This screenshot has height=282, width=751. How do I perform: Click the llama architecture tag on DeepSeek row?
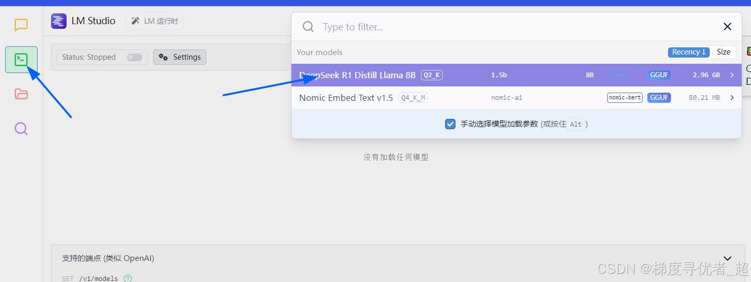point(617,75)
